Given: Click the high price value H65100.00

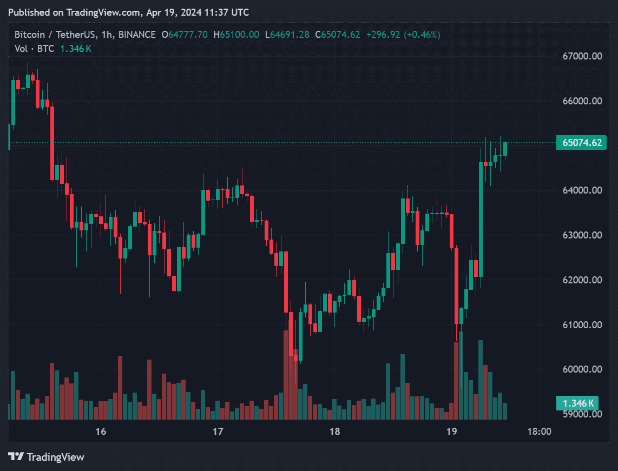Looking at the screenshot, I should 236,35.
